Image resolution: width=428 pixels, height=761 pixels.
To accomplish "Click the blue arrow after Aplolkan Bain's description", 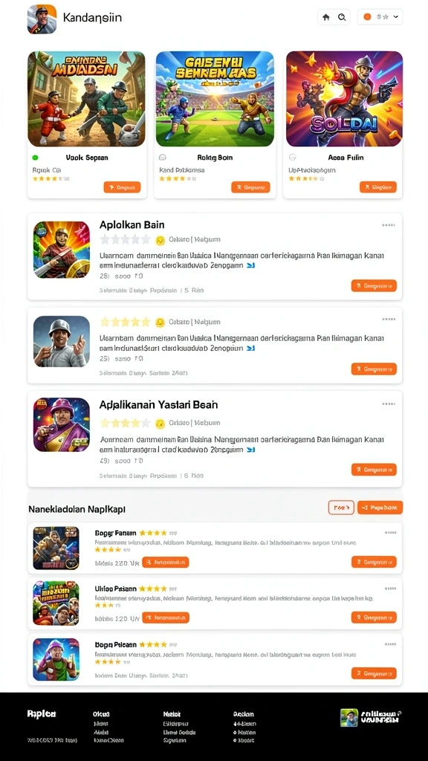I will 251,265.
